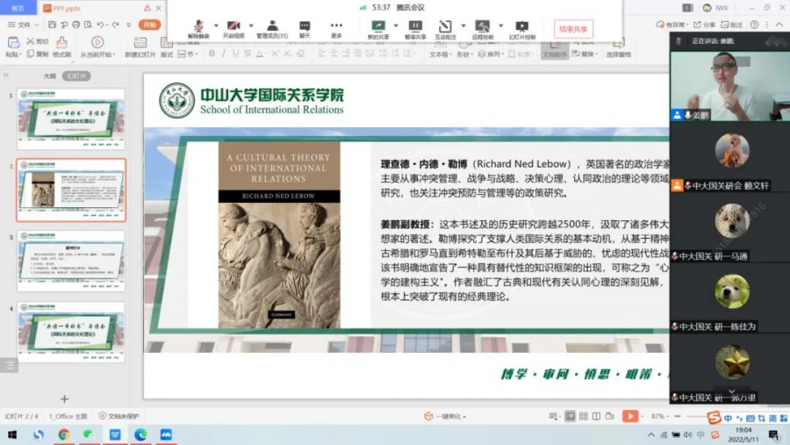
Task: Click the unmute microphone icon (解除静音)
Action: click(199, 26)
